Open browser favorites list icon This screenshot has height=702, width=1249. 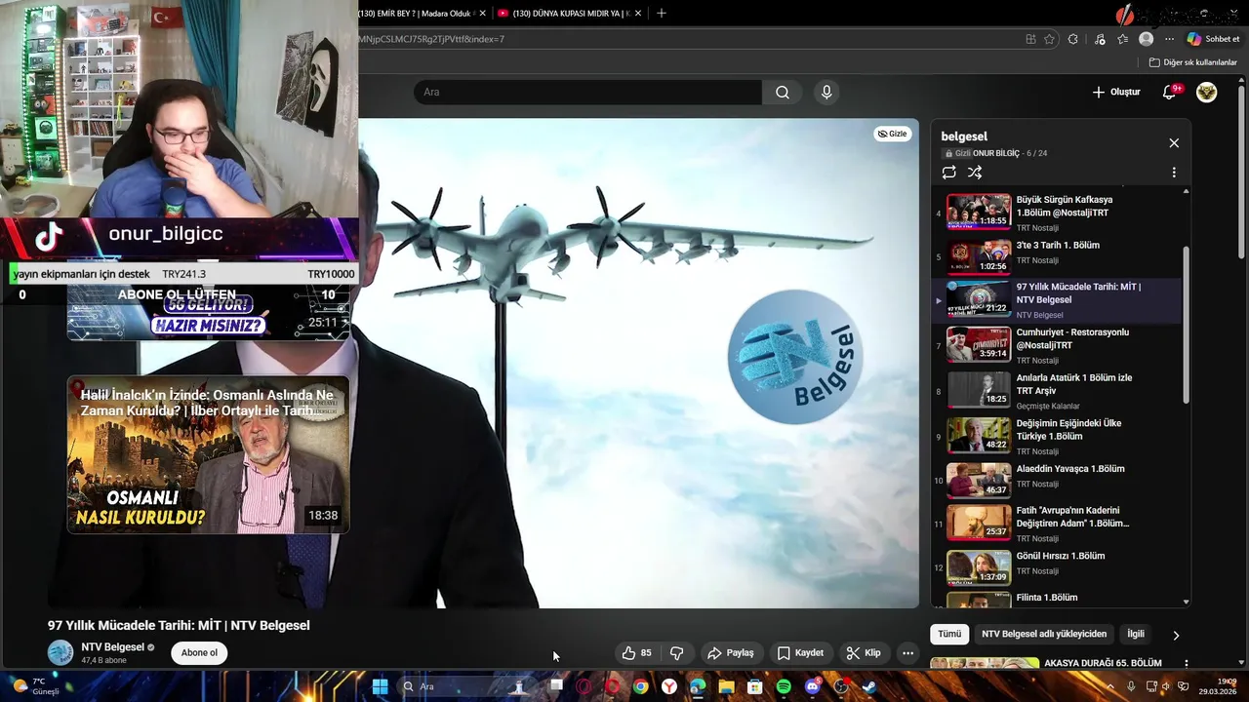click(1123, 39)
